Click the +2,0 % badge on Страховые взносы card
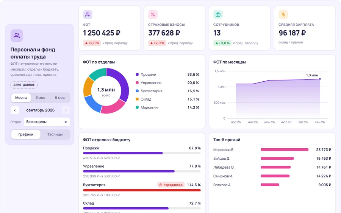The width and height of the screenshot is (341, 213). pos(157,43)
